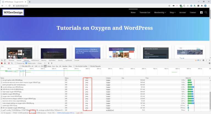
Task: Export HAR file with the download arrow
Action: pos(52,63)
